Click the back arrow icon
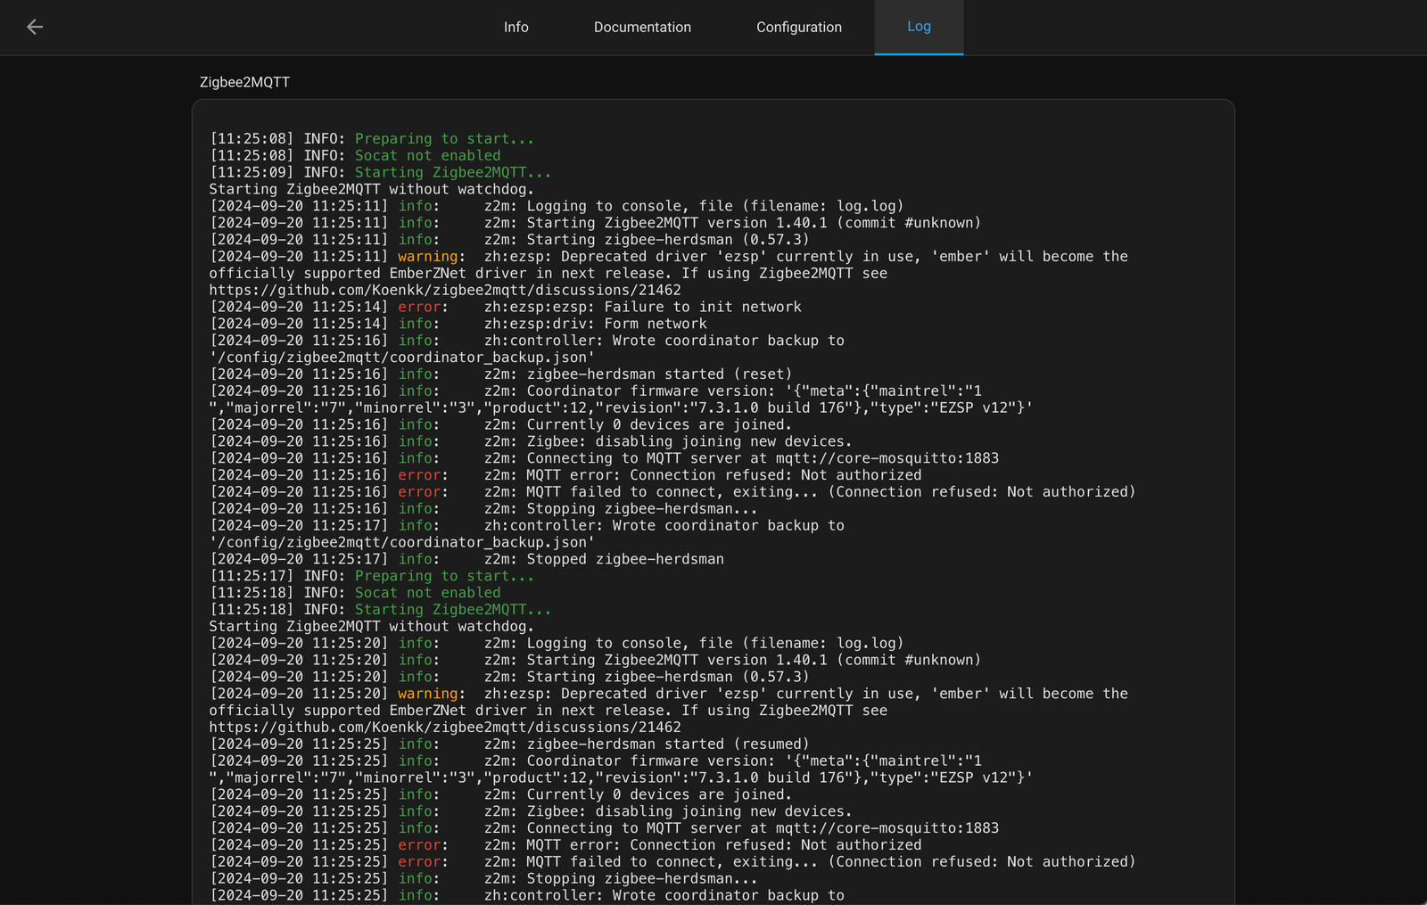 35,27
